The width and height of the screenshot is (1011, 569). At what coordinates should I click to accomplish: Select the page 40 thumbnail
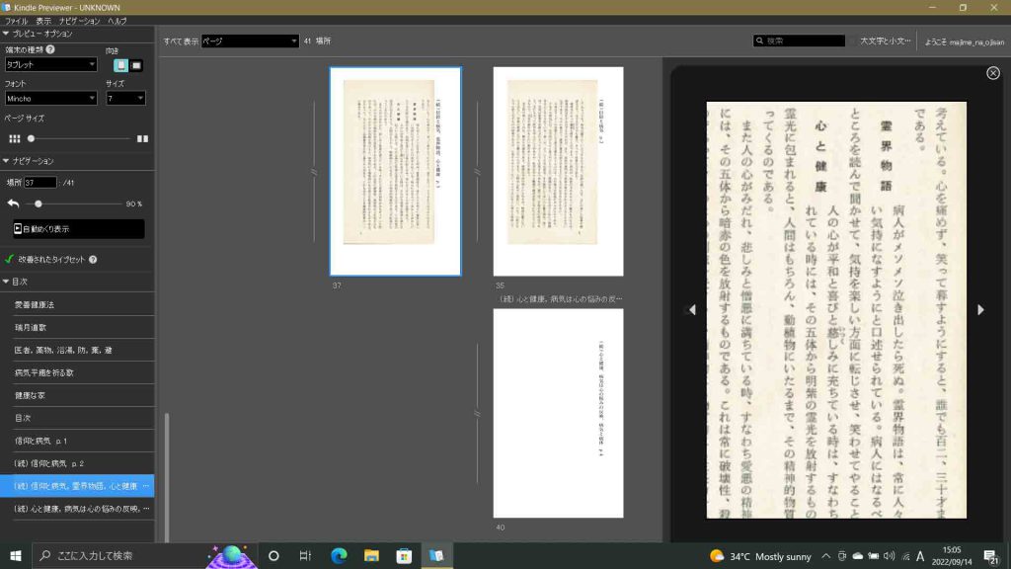coord(559,413)
